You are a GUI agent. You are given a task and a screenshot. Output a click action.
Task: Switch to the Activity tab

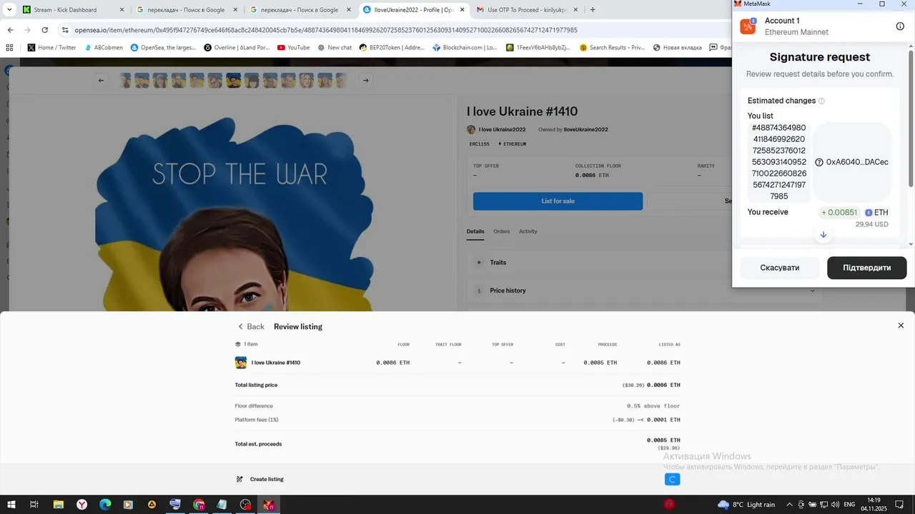click(x=528, y=231)
